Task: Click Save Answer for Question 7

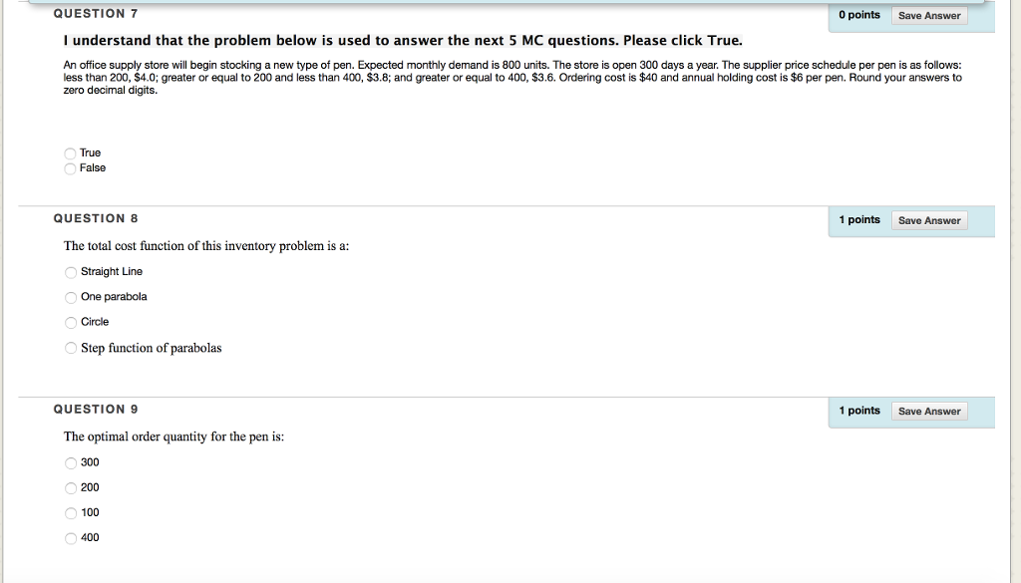Action: (x=928, y=15)
